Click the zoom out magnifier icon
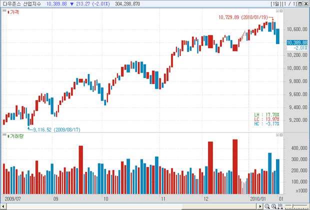The height and width of the screenshot is (210, 310). click(267, 205)
